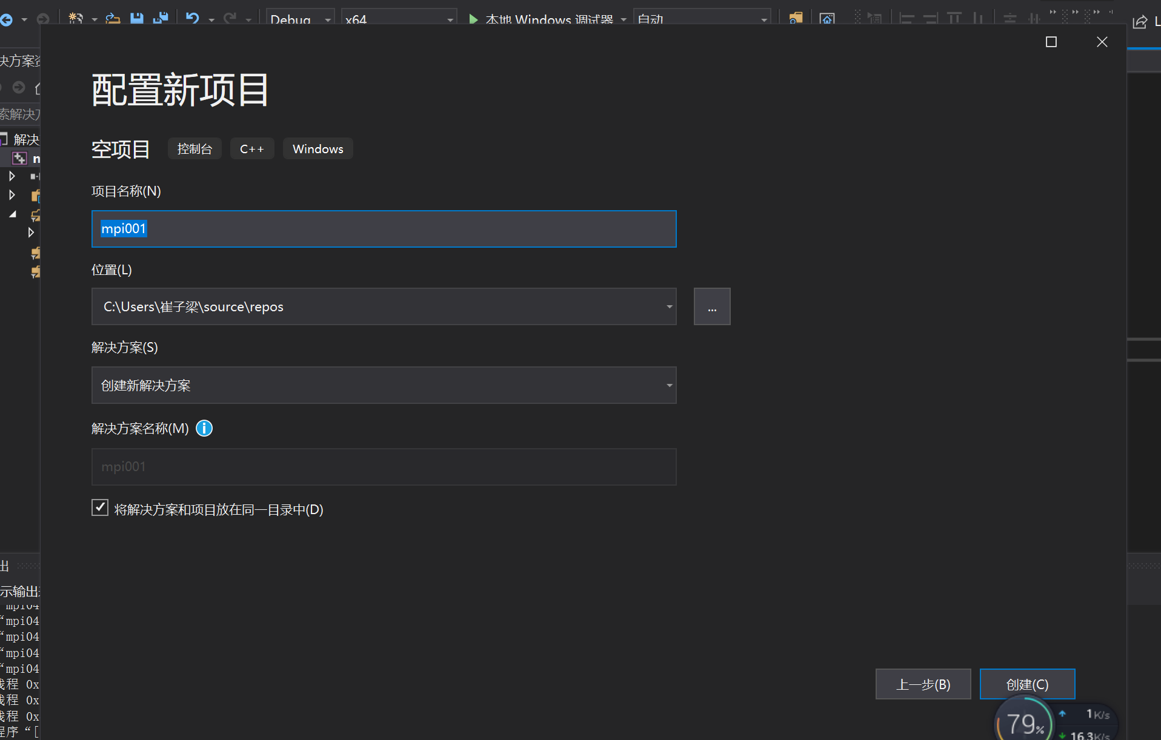Click the backward navigation arrow icon
The width and height of the screenshot is (1161, 740).
[6, 19]
